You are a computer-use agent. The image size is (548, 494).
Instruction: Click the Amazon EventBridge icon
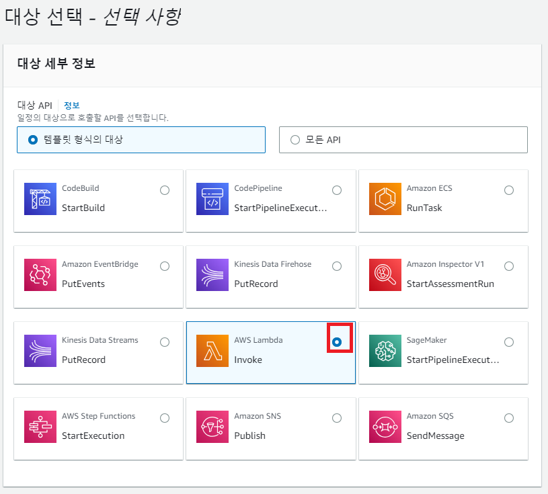(40, 275)
